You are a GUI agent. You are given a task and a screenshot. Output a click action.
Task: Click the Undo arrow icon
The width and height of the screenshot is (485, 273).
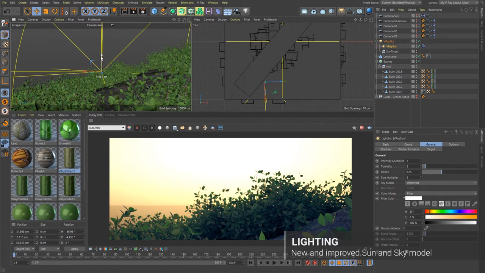click(x=7, y=11)
